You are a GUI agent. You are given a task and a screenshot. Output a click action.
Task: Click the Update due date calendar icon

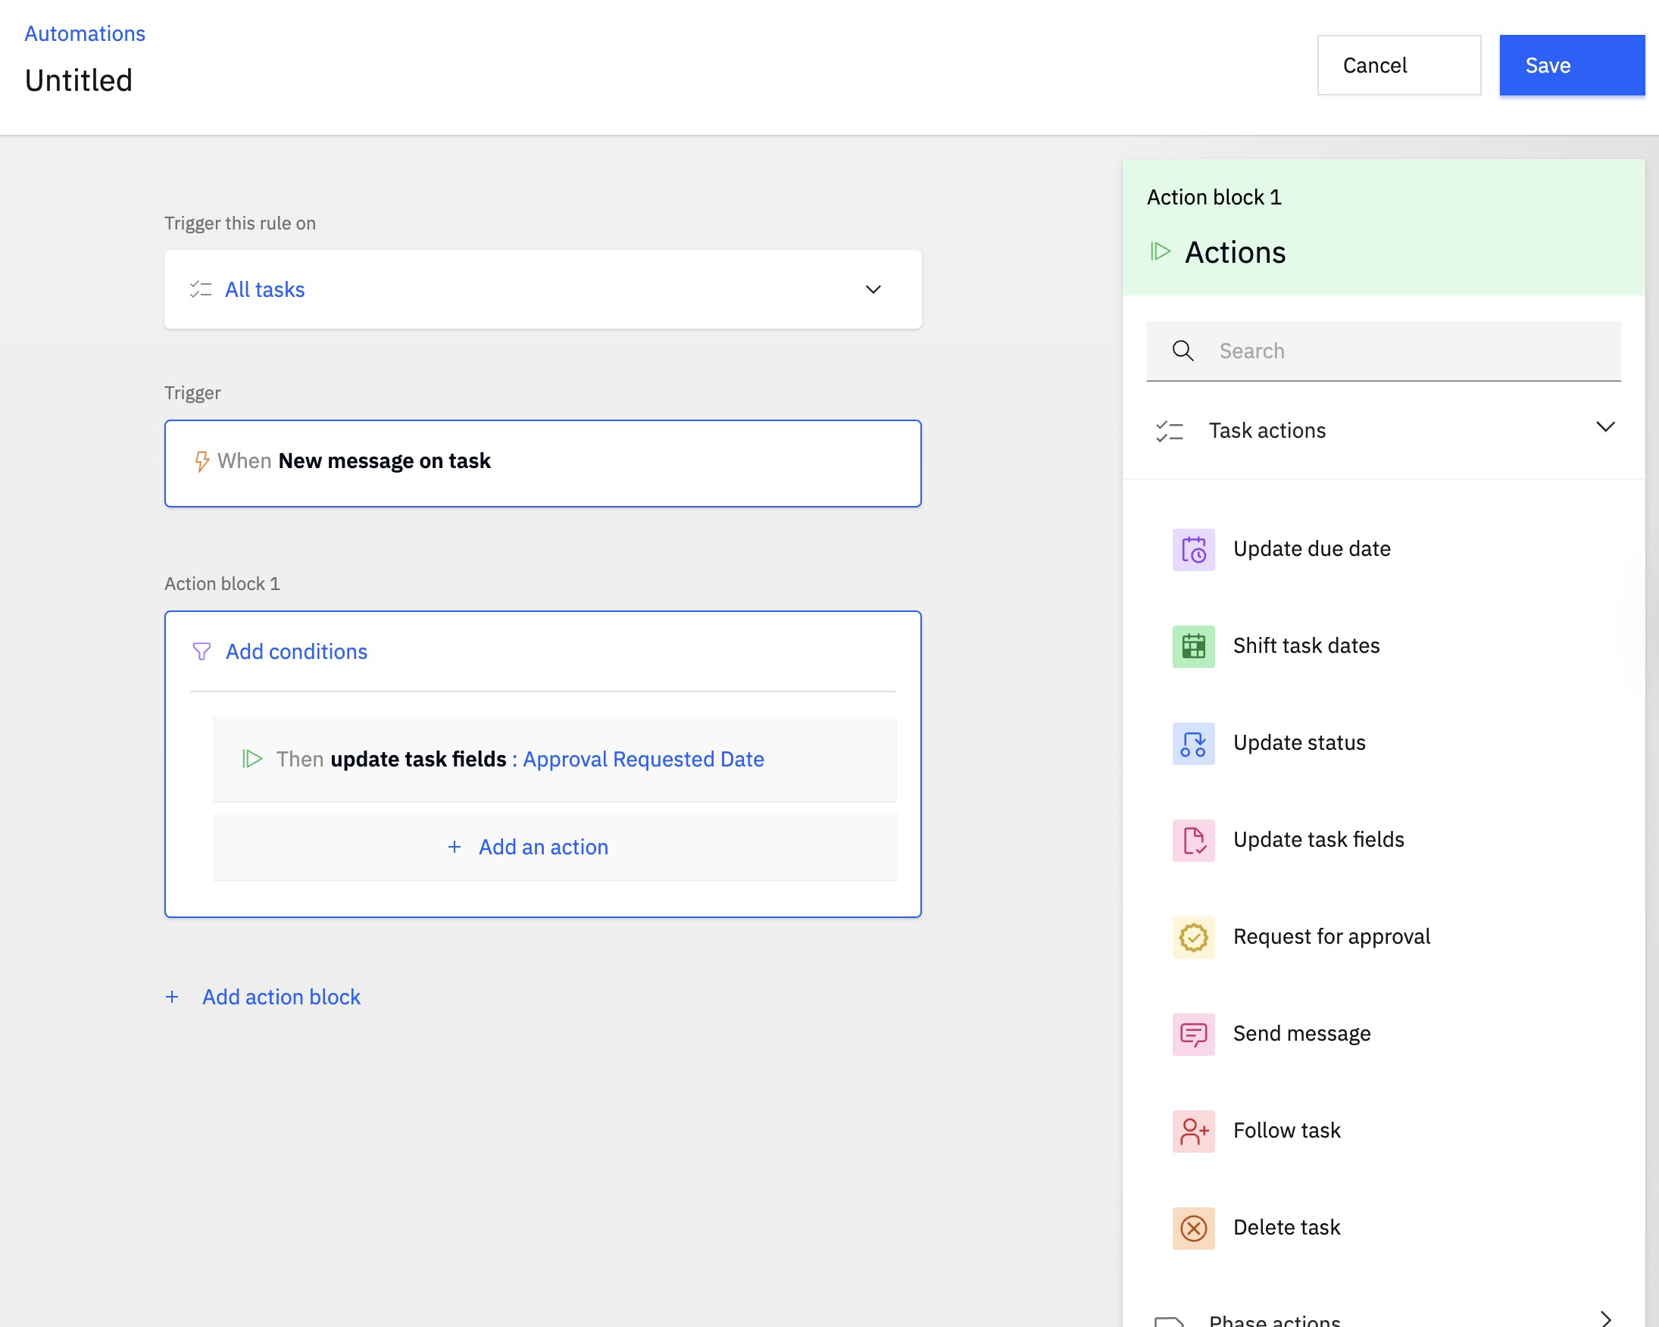tap(1192, 549)
